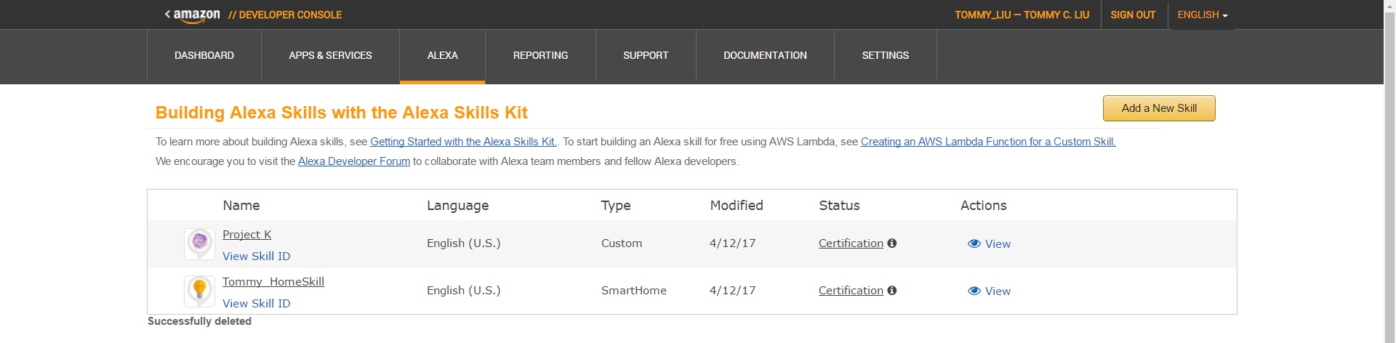Click the SmartHome type cell

coord(634,291)
